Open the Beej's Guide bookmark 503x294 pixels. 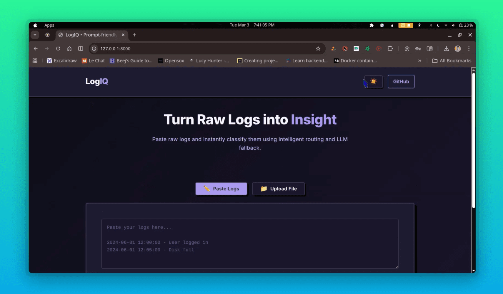(131, 61)
